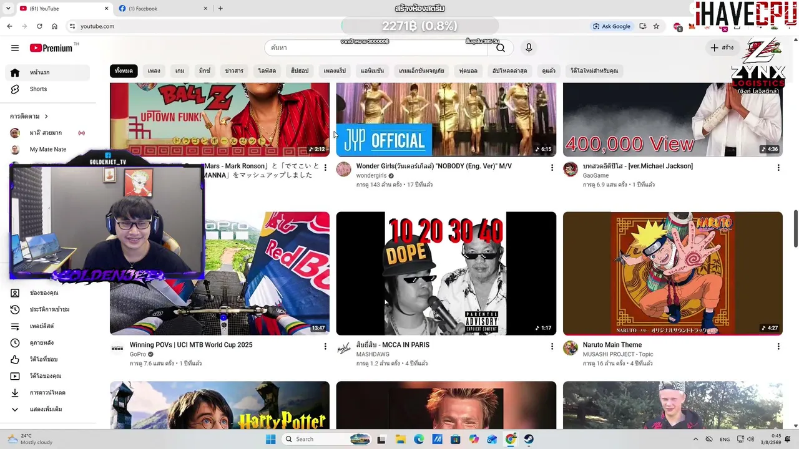Open Microsoft Edge from the taskbar
This screenshot has height=449, width=799.
click(419, 439)
